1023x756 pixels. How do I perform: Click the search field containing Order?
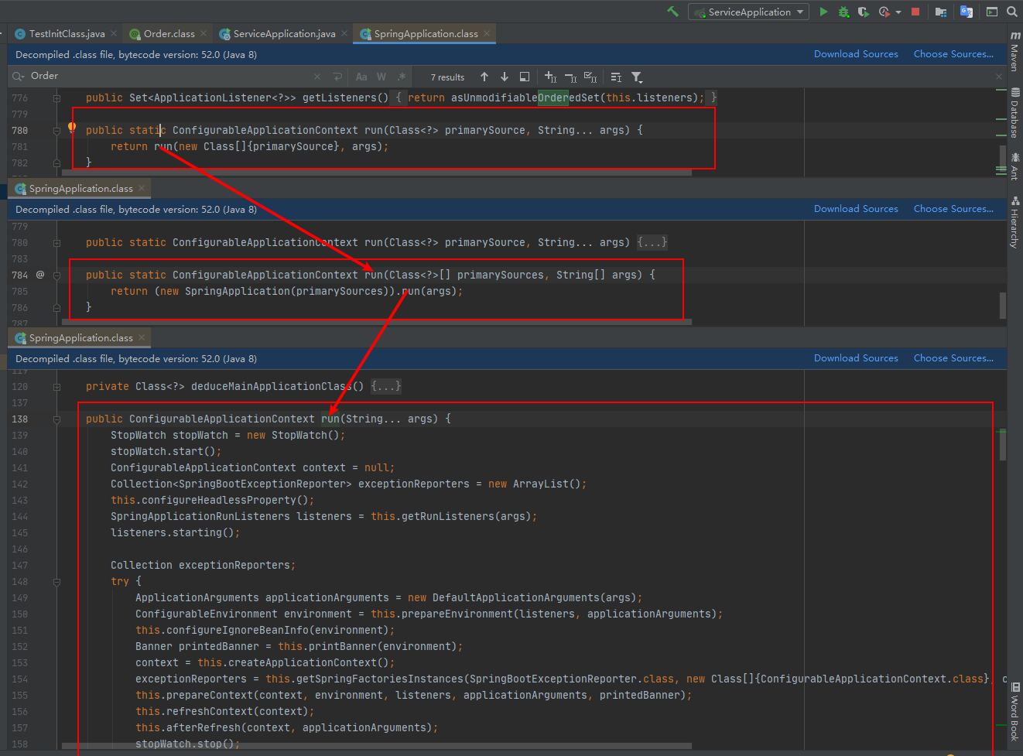point(170,76)
